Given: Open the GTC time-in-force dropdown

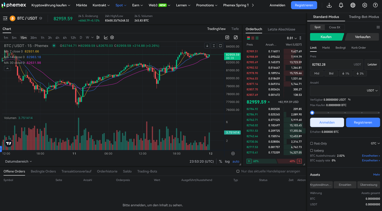Looking at the screenshot, I should click(375, 143).
